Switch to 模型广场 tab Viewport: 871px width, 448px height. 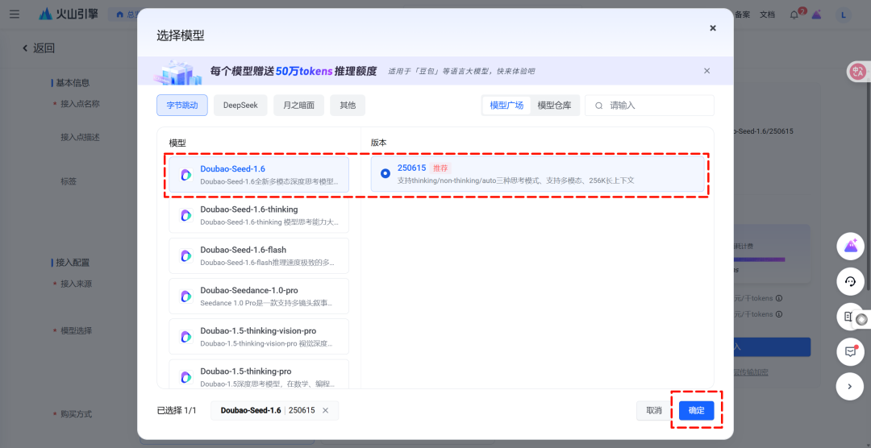[506, 106]
